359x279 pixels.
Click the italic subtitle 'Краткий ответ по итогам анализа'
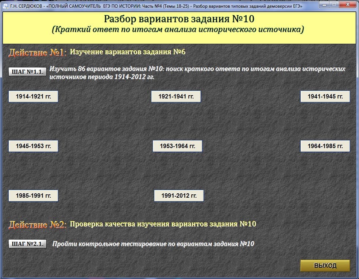178,30
